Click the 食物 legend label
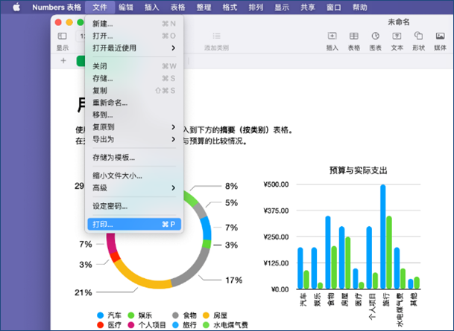The height and width of the screenshot is (331, 454). tap(189, 315)
